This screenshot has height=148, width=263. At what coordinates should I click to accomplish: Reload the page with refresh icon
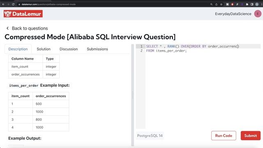tap(13, 5)
